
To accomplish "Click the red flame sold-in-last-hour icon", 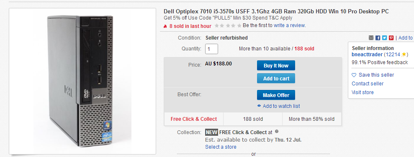I will click(x=165, y=26).
